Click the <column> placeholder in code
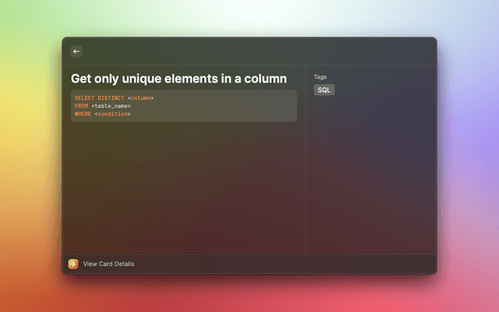The width and height of the screenshot is (499, 312). tap(140, 97)
